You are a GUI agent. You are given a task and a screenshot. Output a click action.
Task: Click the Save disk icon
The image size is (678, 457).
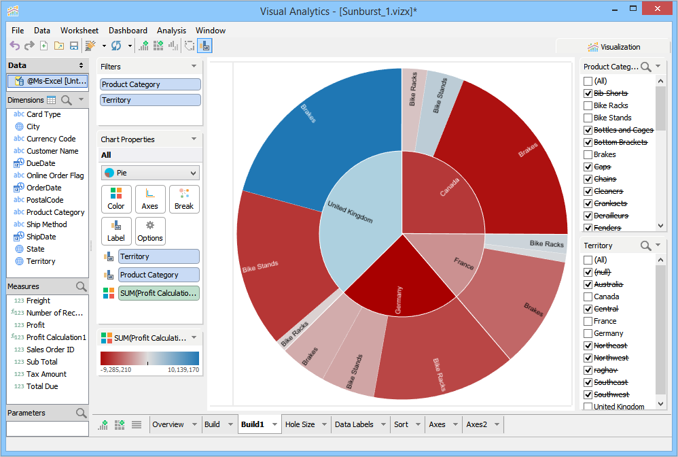point(74,46)
